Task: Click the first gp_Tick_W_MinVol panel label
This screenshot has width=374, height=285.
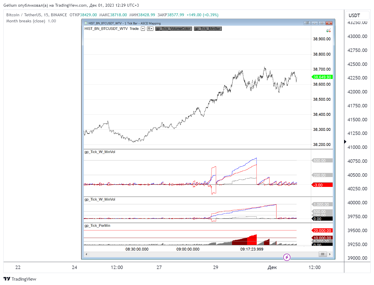Action: click(x=100, y=152)
